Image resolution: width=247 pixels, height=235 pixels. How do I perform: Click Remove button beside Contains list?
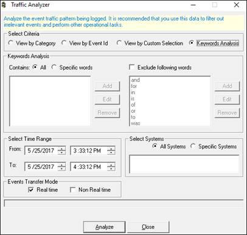coord(107,113)
